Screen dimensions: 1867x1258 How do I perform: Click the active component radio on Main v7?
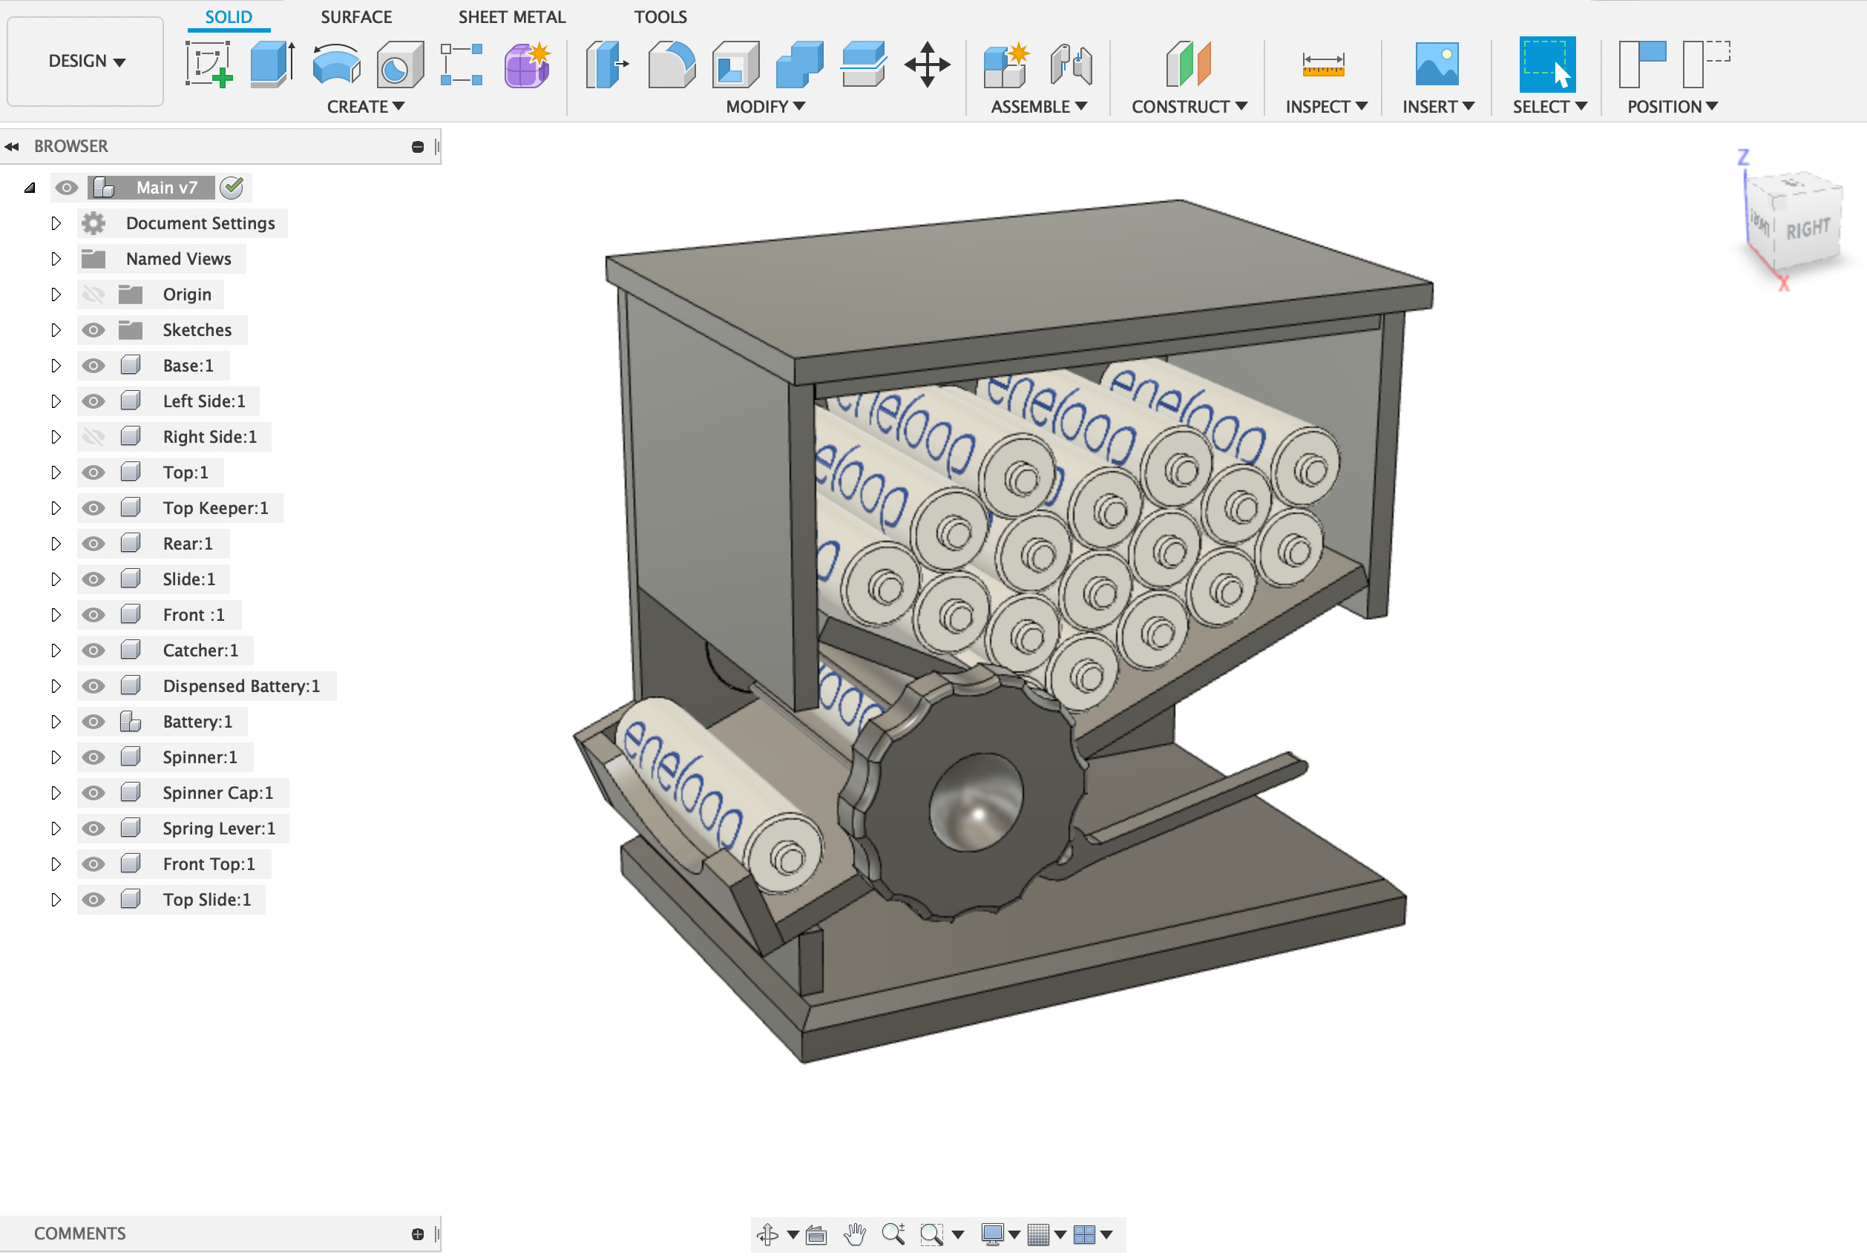(x=232, y=188)
